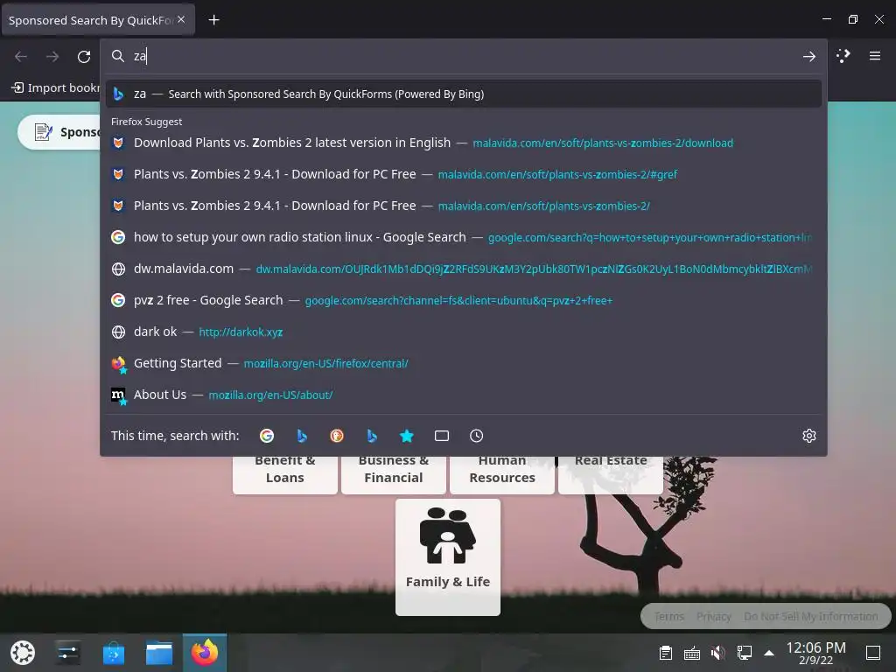The width and height of the screenshot is (896, 672).
Task: Open 'how to setup your own radio station' suggestion
Action: pos(464,237)
